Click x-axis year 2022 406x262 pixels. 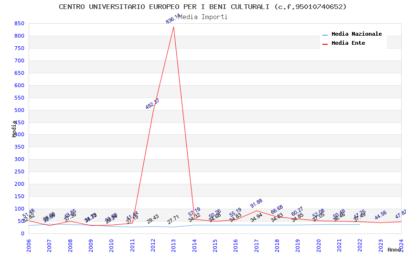coord(360,245)
